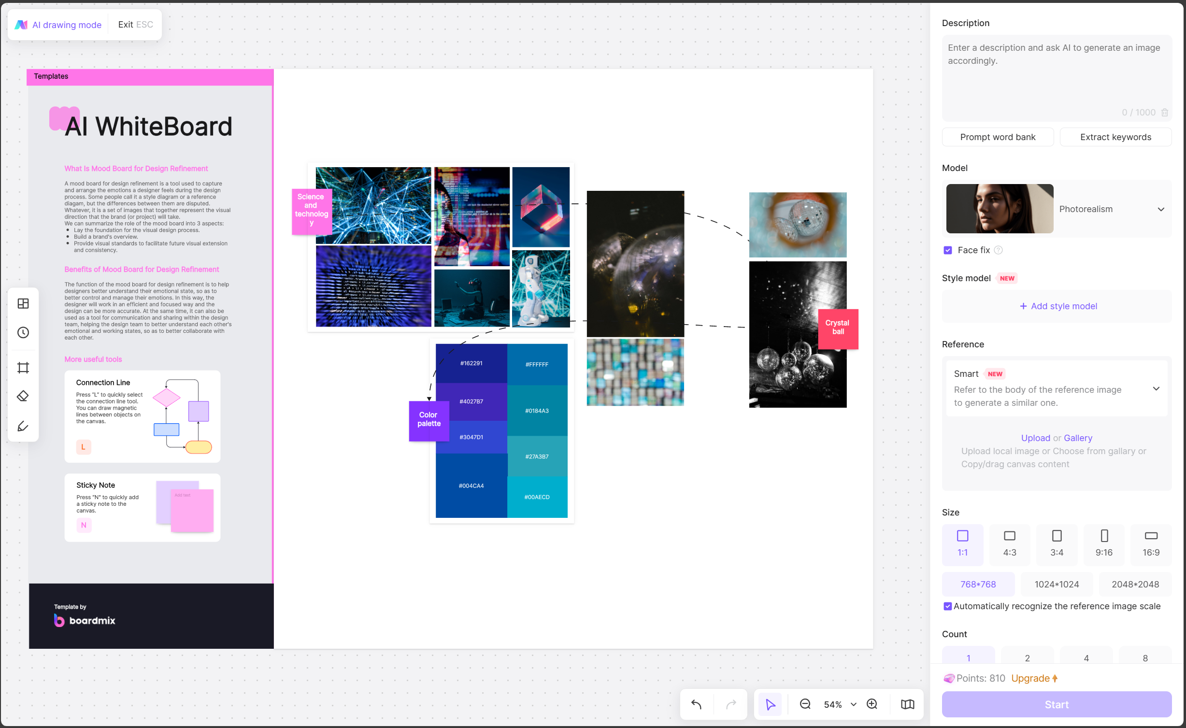Click the history/recent items icon
This screenshot has width=1186, height=728.
coord(24,331)
